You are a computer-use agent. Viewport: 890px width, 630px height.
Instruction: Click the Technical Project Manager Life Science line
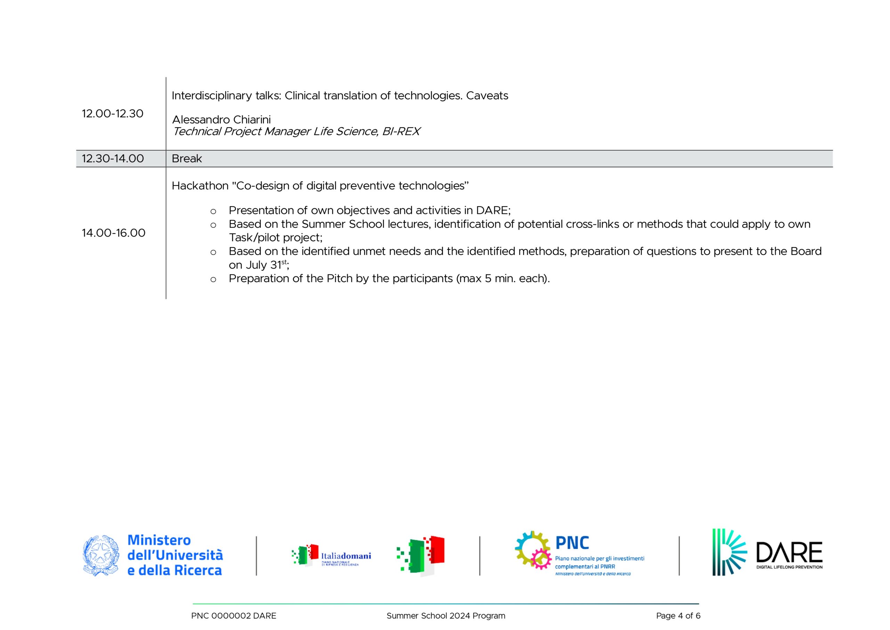coord(296,131)
